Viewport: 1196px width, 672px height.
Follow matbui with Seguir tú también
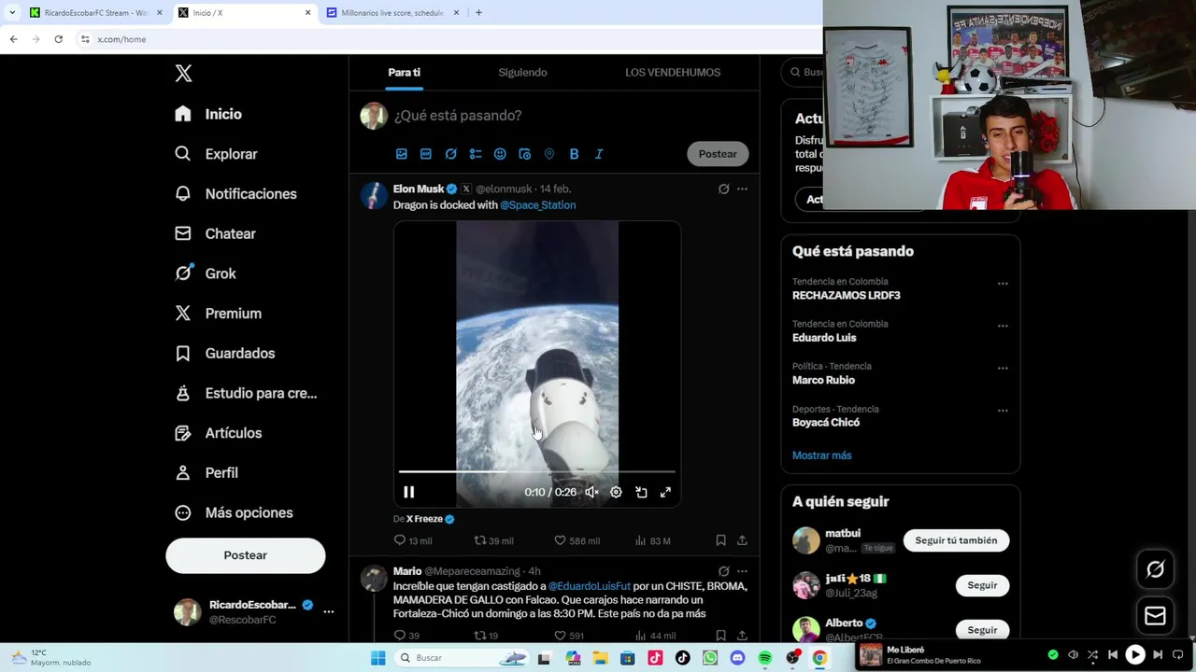tap(956, 540)
